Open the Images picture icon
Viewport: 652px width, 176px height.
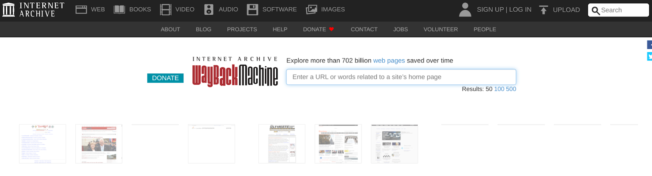(x=312, y=9)
